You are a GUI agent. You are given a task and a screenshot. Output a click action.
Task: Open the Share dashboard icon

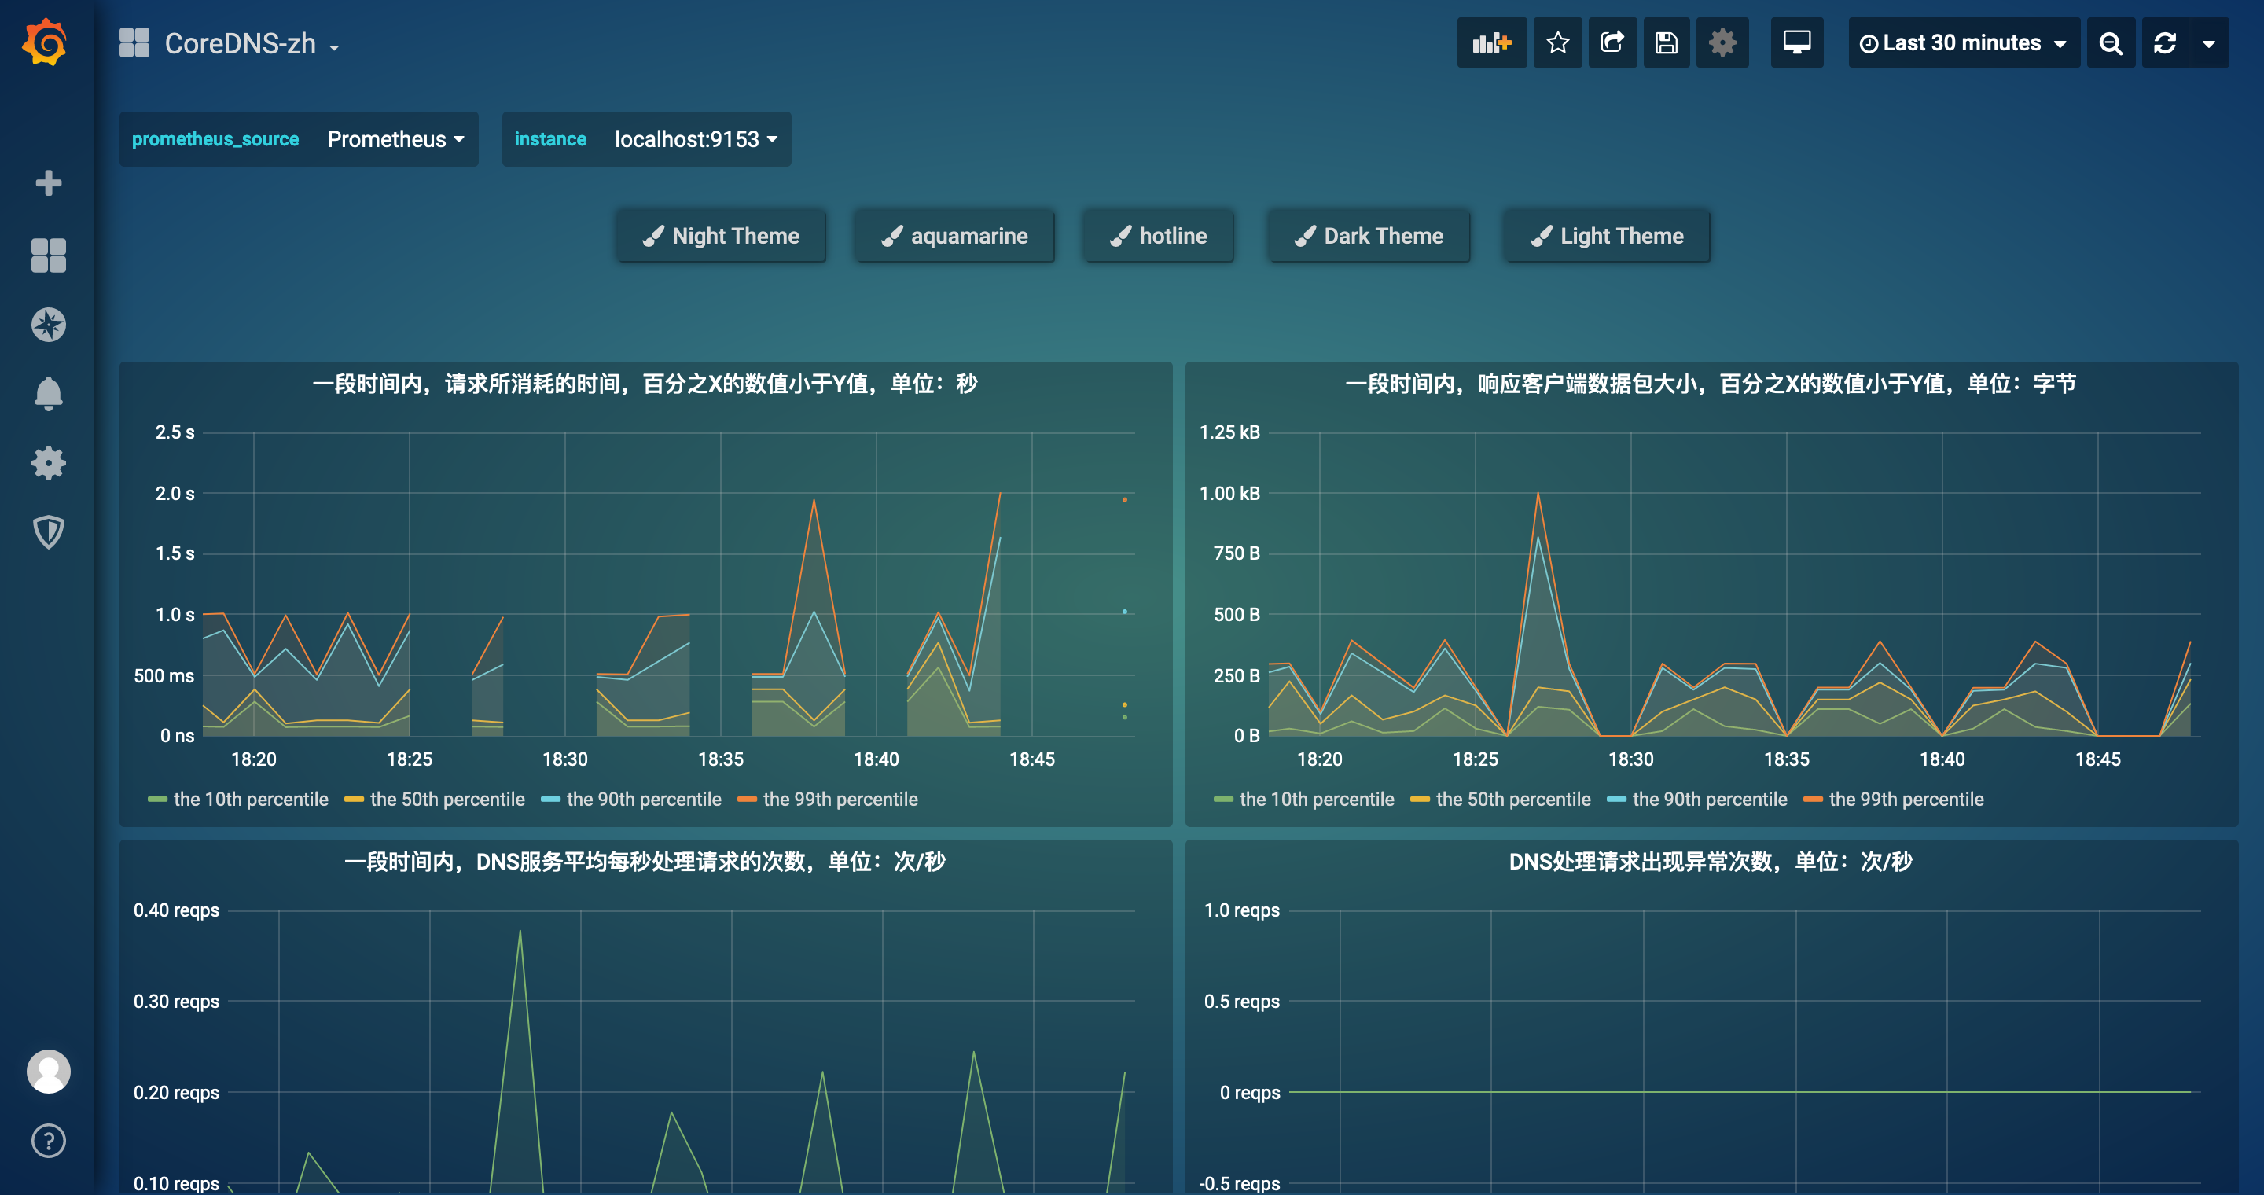(1612, 42)
